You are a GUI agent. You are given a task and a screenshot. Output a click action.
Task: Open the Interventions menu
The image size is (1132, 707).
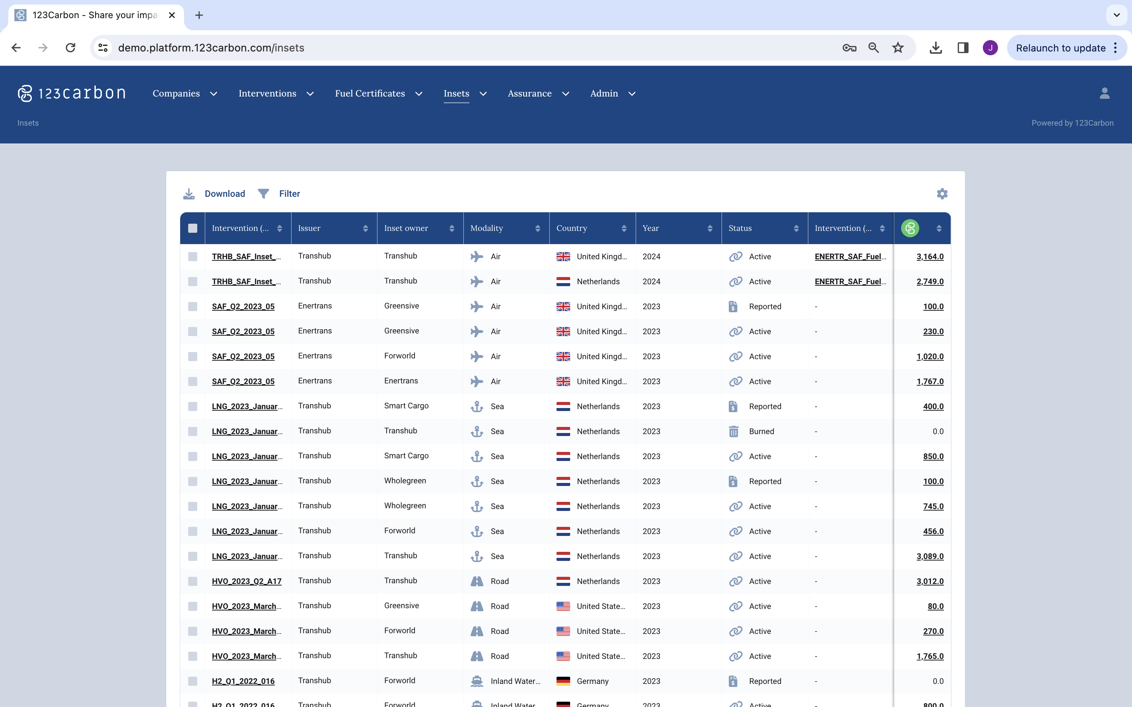[x=268, y=93]
